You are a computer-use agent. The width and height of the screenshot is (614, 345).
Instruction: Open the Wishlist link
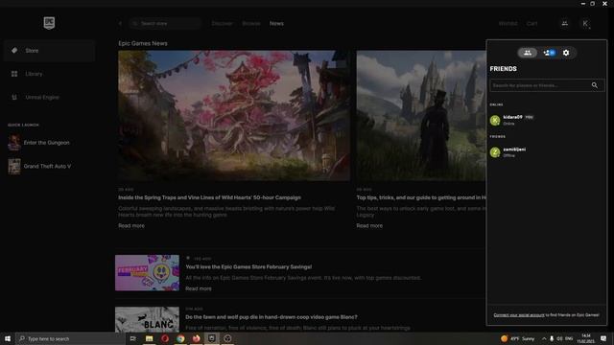tap(508, 23)
